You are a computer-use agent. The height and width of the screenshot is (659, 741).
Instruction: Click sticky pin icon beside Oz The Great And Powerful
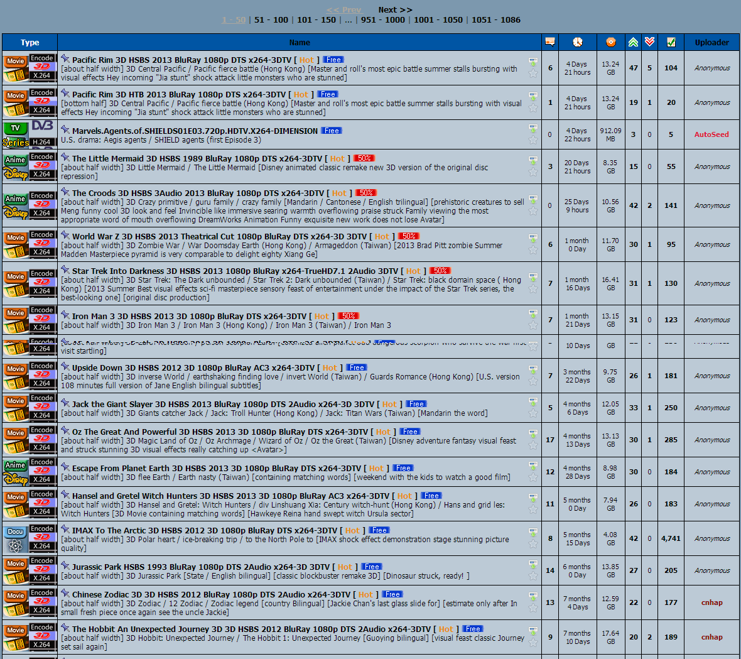point(65,430)
